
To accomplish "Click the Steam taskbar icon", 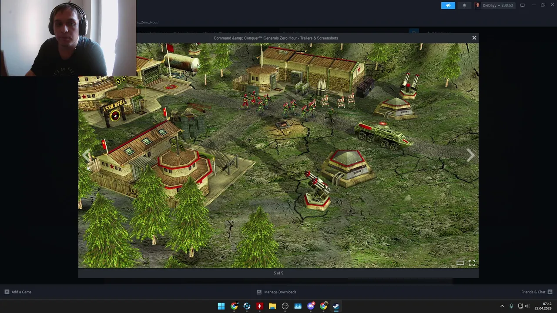I will click(x=336, y=306).
